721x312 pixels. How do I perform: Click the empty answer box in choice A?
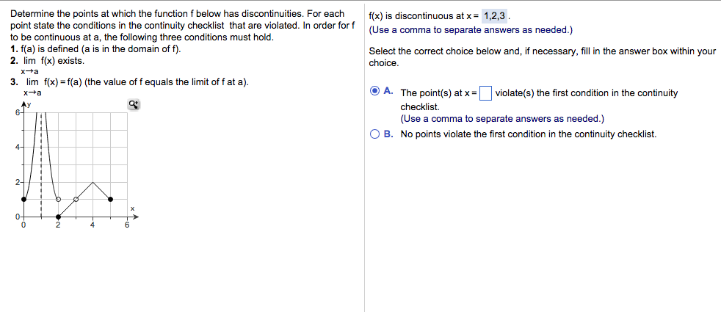485,93
